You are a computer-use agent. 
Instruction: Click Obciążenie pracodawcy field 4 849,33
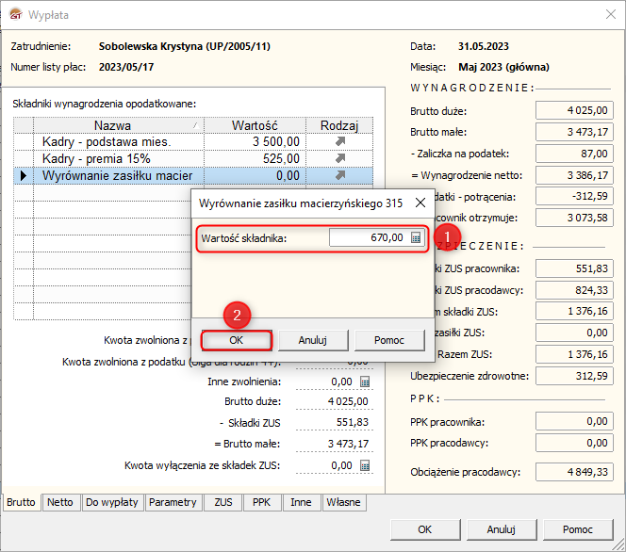(x=574, y=472)
